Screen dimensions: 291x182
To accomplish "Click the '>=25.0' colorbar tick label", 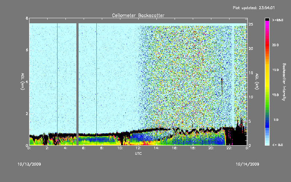I will click(x=278, y=20).
